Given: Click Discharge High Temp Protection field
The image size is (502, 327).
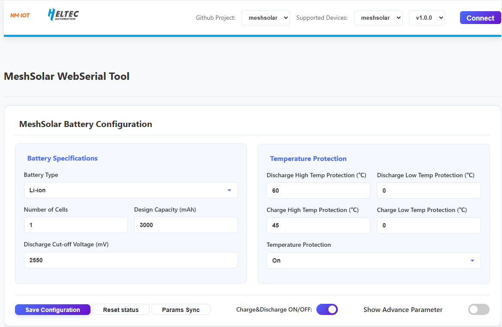Looking at the screenshot, I should [318, 191].
